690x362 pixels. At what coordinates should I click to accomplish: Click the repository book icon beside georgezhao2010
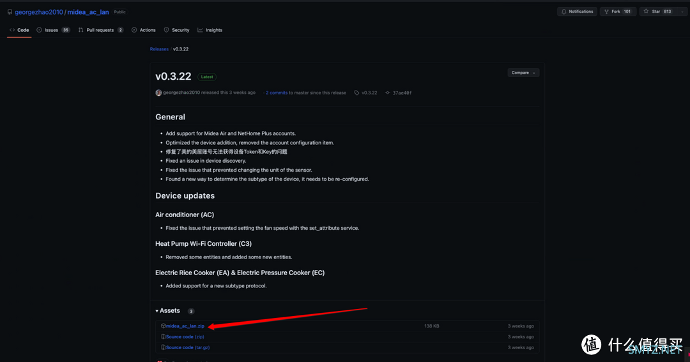point(10,12)
